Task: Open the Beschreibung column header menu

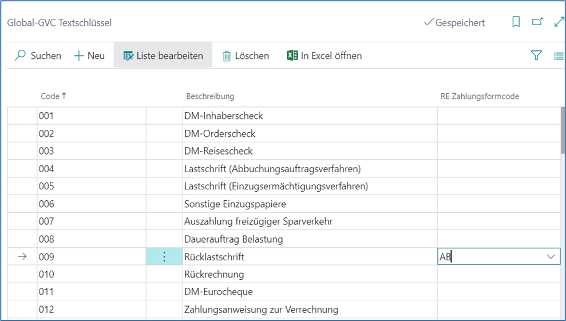Action: 209,96
